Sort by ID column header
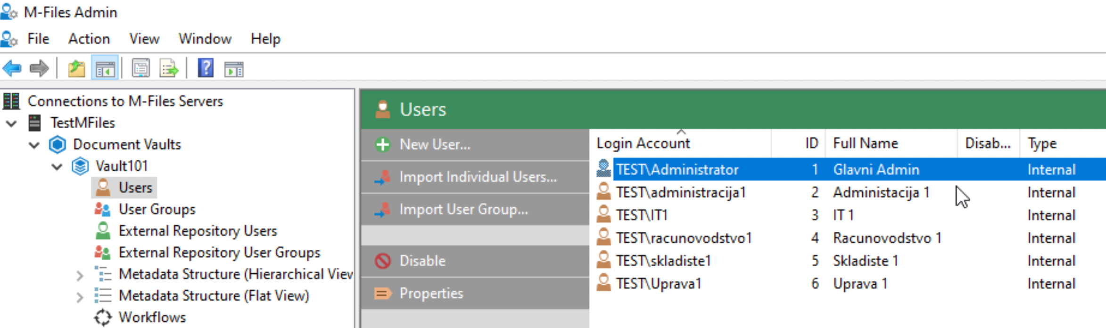This screenshot has width=1106, height=328. click(x=799, y=143)
